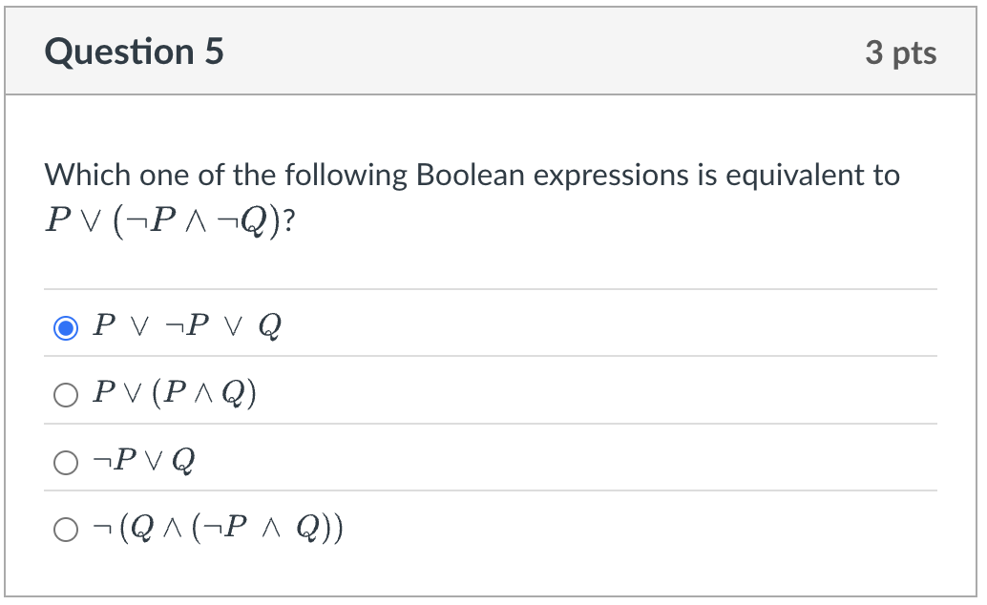This screenshot has height=605, width=987.
Task: Click the answer text P ∨ (P ∧ Q)
Action: 175,393
